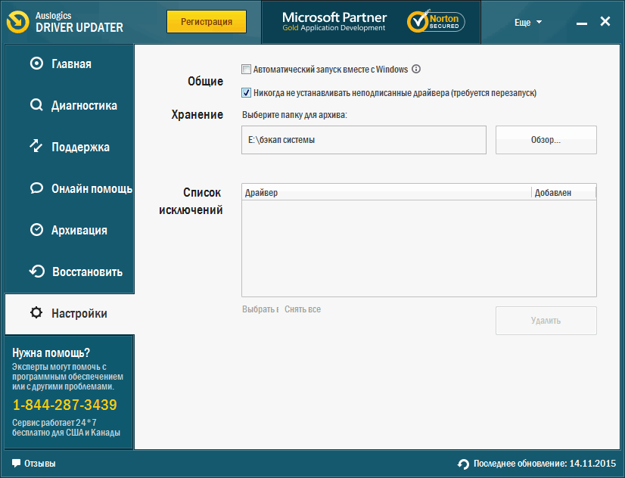Enable Автоматический запуск вместе с Windows checkbox
625x478 pixels.
pos(246,70)
